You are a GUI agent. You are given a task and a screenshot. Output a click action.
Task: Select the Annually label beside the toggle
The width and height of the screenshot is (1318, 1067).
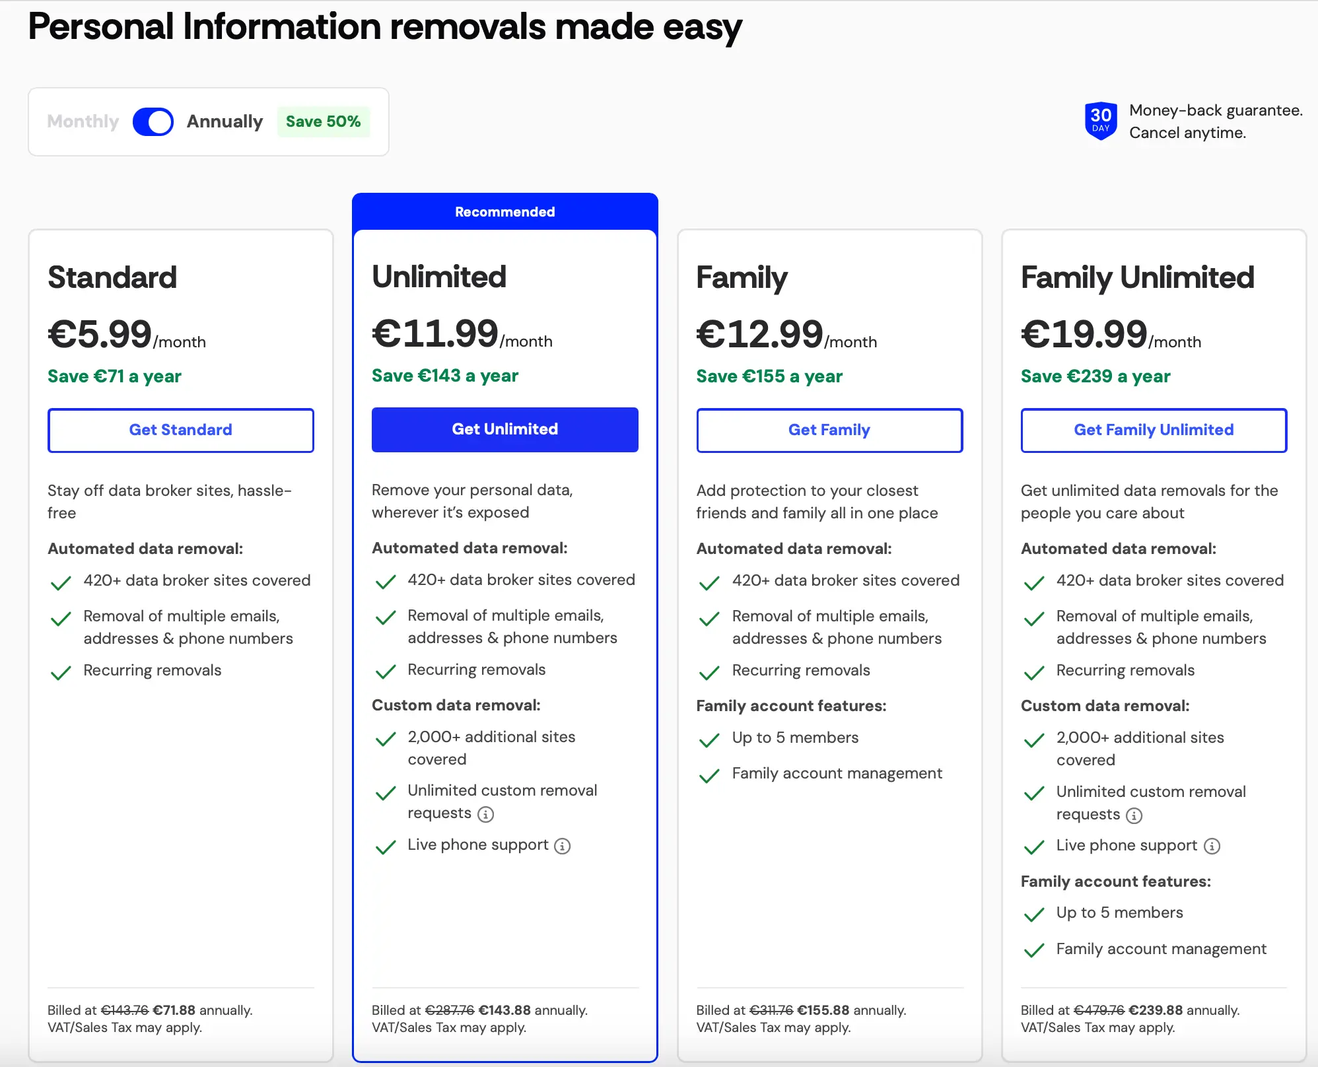click(225, 121)
